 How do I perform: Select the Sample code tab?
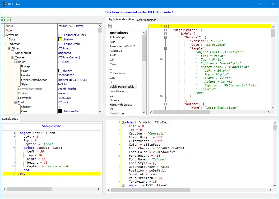tap(10, 119)
